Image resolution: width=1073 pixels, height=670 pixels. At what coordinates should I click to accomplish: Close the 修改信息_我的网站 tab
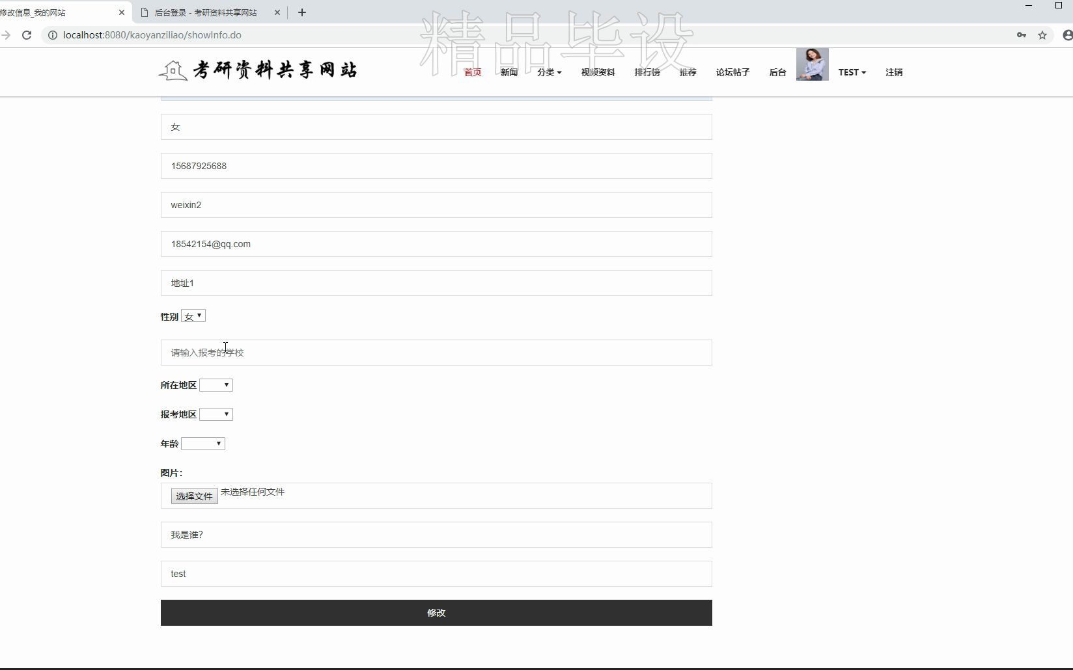point(121,12)
